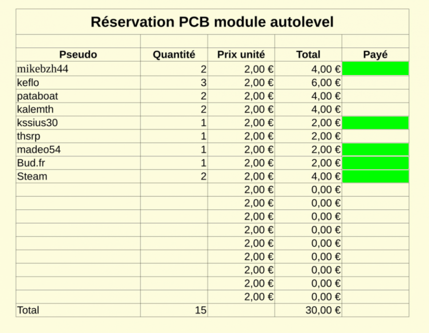Select the Pseudo column header
Viewport: 429px width, 333px height.
click(x=78, y=55)
